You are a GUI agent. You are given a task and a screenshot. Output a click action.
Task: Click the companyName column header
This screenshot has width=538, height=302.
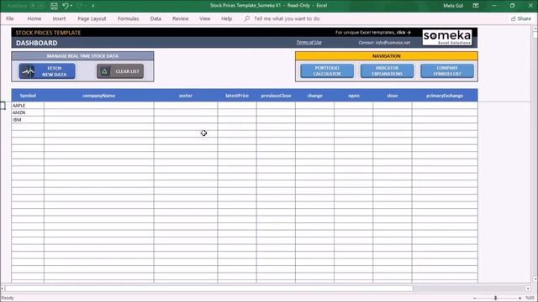[x=99, y=96]
